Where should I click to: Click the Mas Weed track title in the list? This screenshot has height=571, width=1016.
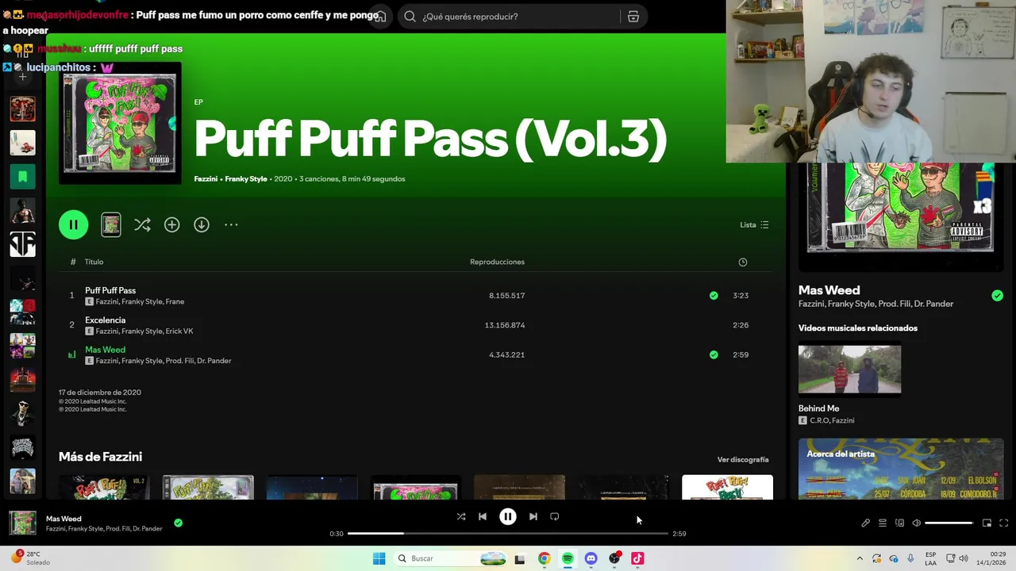[x=105, y=350]
